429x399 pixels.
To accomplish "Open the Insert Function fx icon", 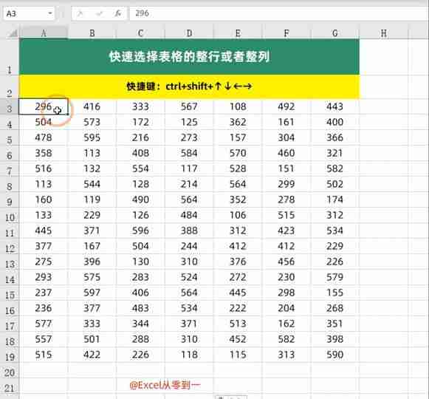I will 117,13.
